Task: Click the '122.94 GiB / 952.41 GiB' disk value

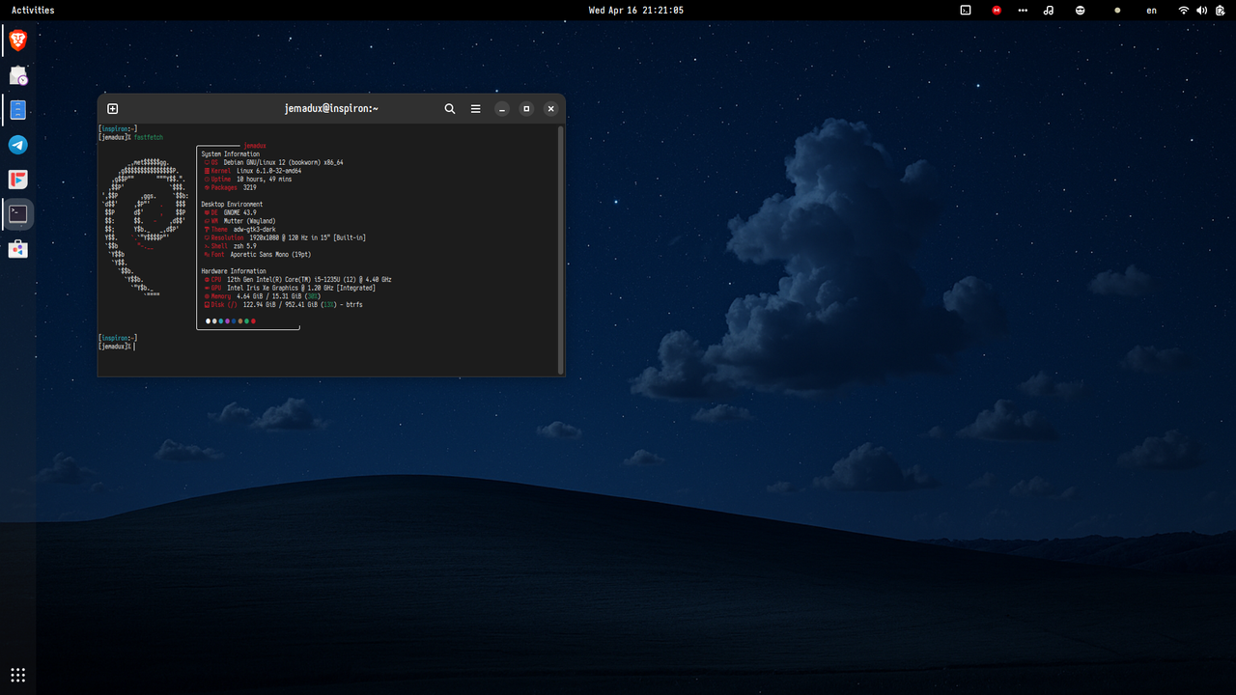Action: point(280,304)
